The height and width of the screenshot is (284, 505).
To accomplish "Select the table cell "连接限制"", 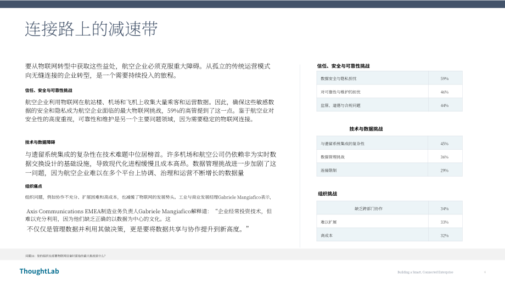I will click(x=372, y=170).
